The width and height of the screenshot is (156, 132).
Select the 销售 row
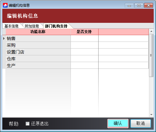tap(77, 38)
